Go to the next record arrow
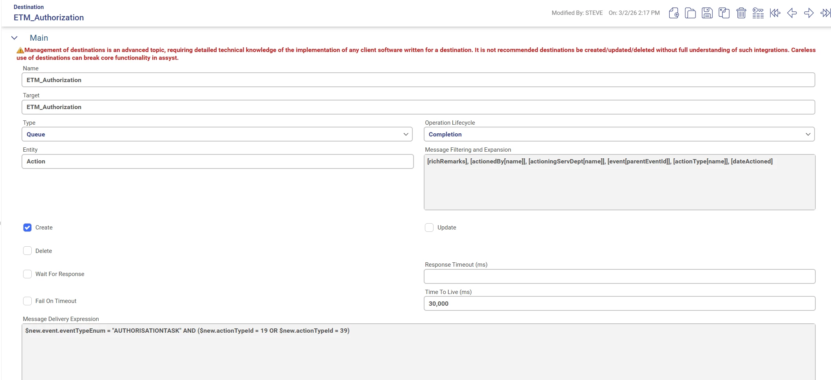Viewport: 831px width, 380px height. 809,13
